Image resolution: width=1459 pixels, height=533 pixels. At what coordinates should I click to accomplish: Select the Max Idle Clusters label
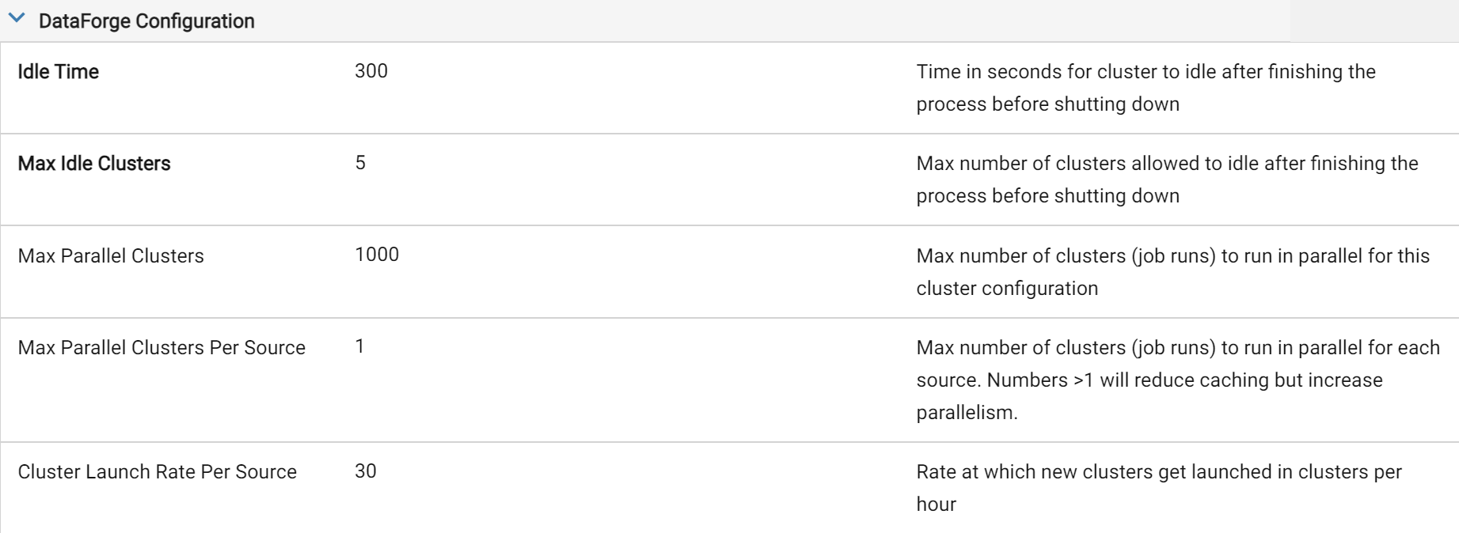click(x=94, y=164)
